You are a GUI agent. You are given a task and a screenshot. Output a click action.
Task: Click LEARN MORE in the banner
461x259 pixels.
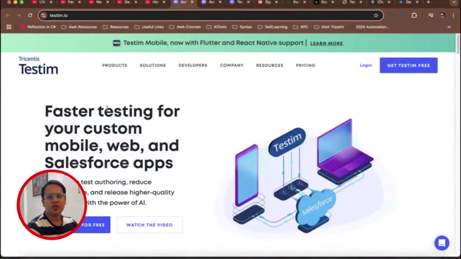point(327,43)
